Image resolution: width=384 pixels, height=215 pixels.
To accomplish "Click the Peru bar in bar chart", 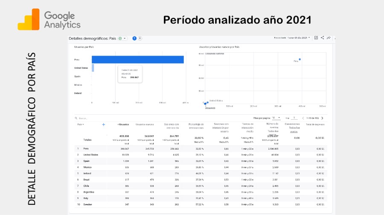I will [138, 59].
